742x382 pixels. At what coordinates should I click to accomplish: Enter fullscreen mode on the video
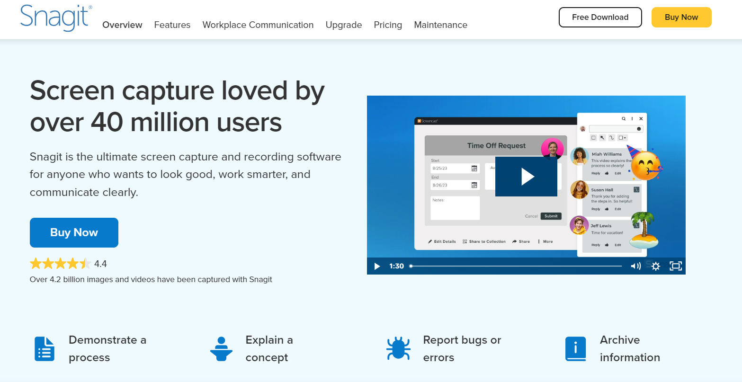point(676,266)
